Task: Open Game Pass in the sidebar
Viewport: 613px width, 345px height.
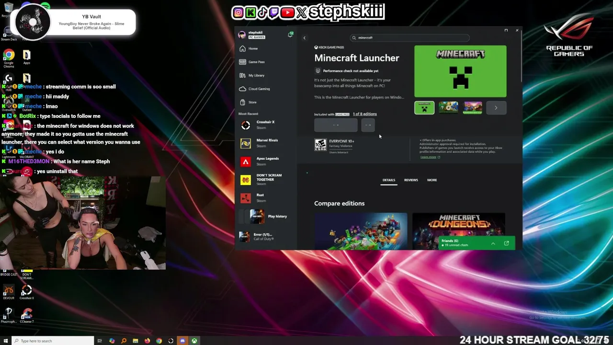Action: tap(256, 62)
